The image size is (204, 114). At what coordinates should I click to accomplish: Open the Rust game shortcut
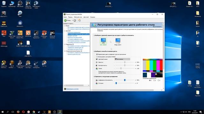pos(4,34)
